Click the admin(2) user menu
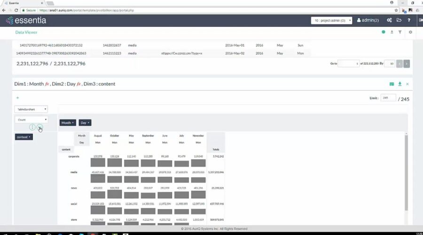 pyautogui.click(x=368, y=20)
